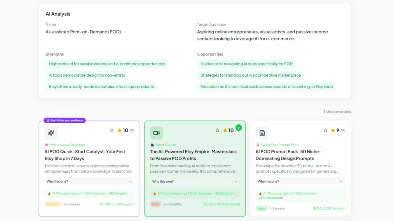Click opportunity tag 'Education on the technical and business aspects'
Image resolution: width=394 pixels, height=221 pixels.
[267, 87]
